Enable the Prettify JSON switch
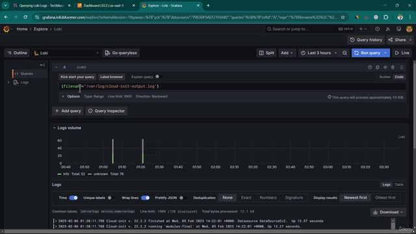 click(183, 198)
